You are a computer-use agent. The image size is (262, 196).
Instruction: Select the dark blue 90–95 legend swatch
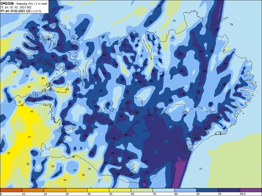click(207, 190)
